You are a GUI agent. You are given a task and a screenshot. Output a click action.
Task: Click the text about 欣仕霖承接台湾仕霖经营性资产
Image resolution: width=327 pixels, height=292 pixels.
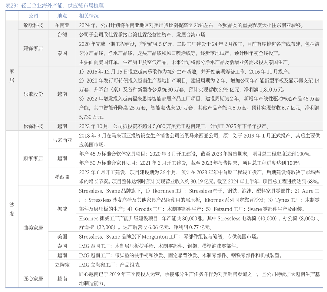click(x=142, y=35)
